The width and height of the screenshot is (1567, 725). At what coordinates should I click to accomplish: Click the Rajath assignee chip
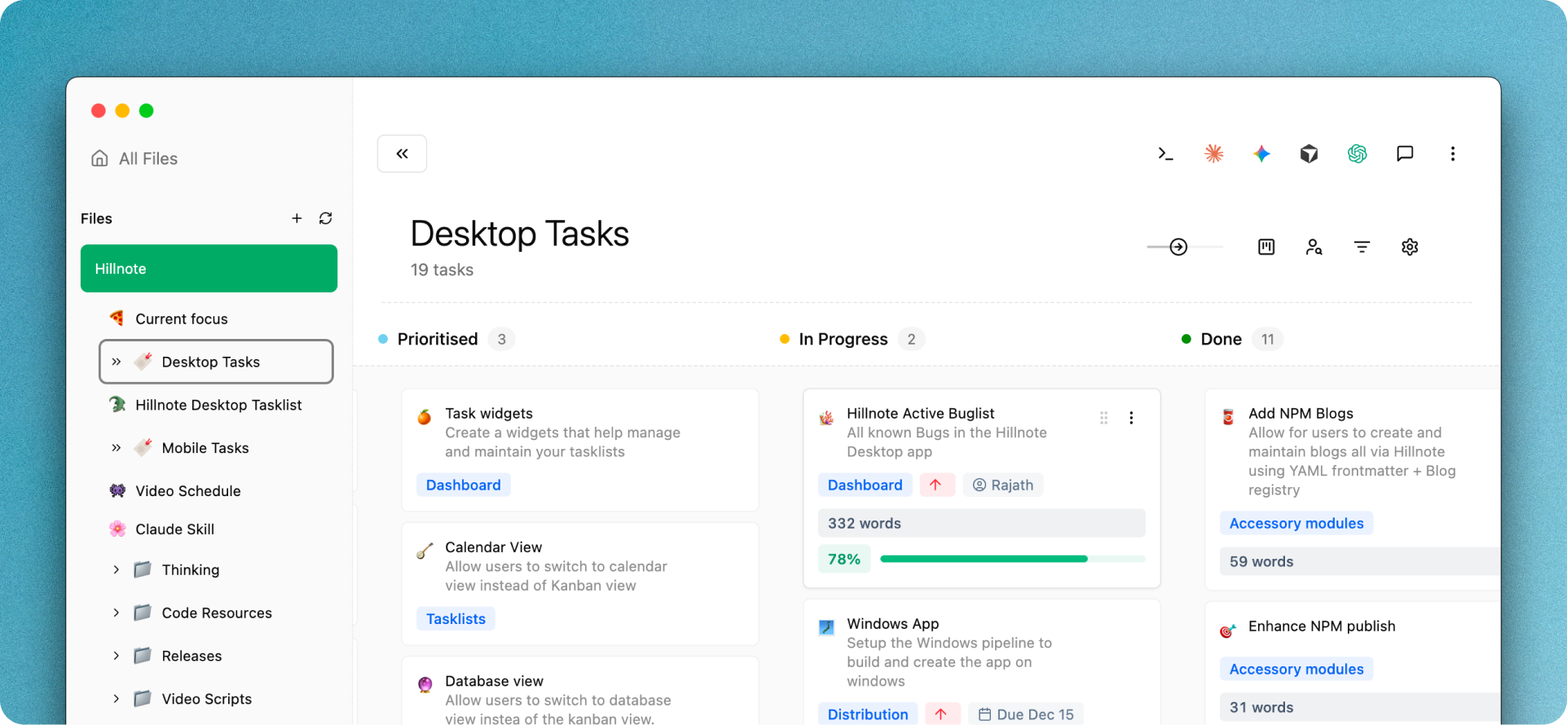coord(1003,485)
